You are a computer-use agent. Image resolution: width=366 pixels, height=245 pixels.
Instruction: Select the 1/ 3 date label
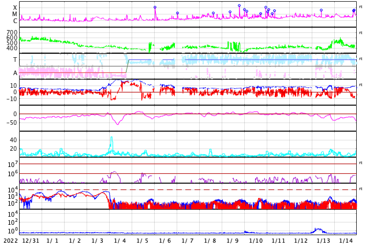coord(98,241)
